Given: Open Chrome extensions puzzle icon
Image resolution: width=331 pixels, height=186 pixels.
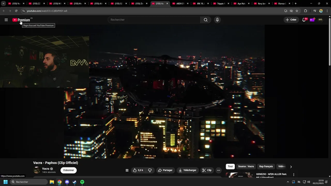Looking at the screenshot, I should pos(305,11).
